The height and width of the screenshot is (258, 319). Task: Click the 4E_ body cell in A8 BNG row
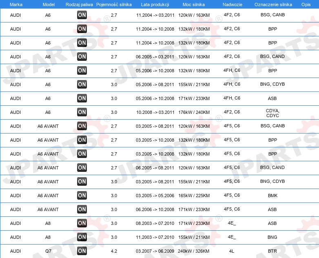pos(232,237)
